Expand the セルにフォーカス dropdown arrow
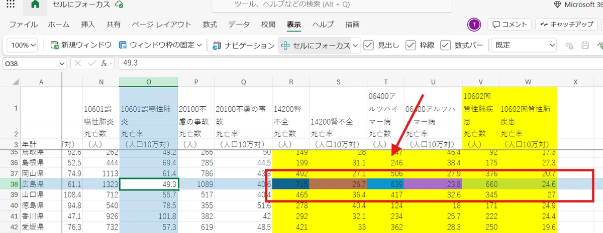Screen dimensions: 603x233 click(356, 45)
